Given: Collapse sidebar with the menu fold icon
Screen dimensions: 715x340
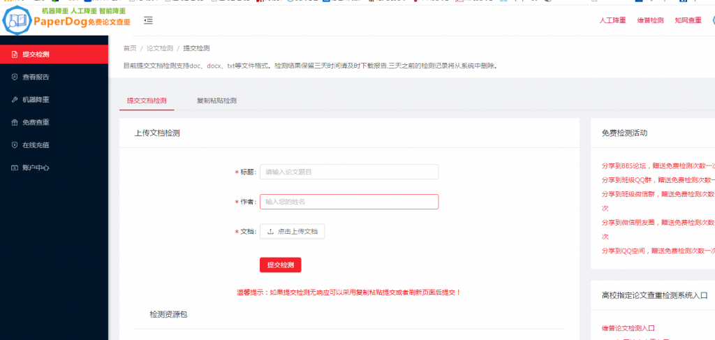Looking at the screenshot, I should (x=148, y=20).
